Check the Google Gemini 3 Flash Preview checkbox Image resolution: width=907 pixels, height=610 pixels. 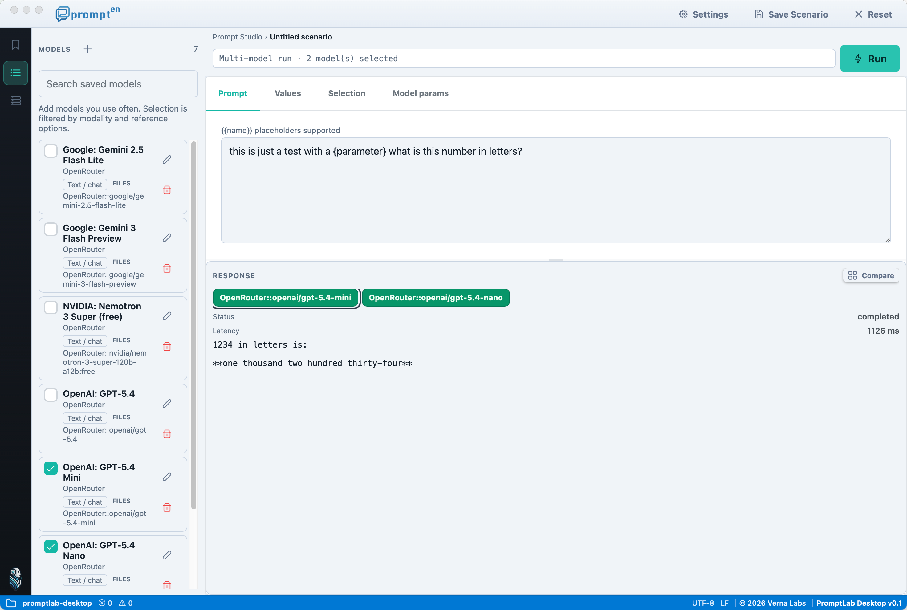(51, 229)
